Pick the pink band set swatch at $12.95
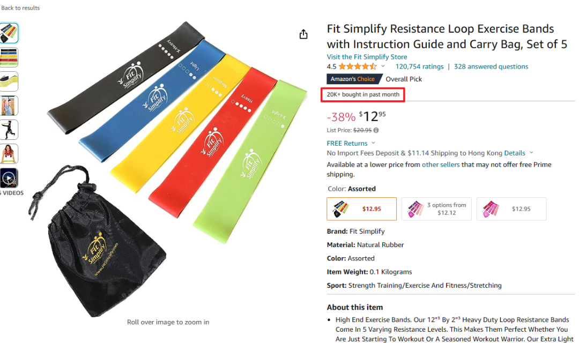Viewport: 579px width, 343px height. tap(511, 209)
